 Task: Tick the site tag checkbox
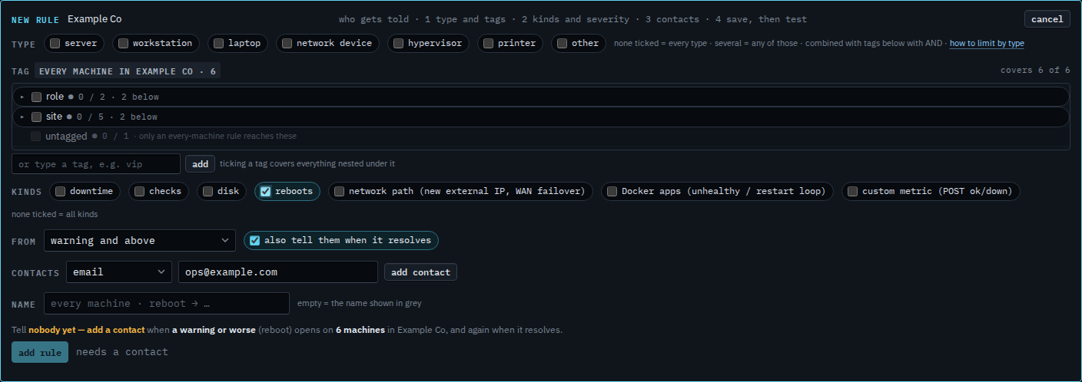pos(36,117)
